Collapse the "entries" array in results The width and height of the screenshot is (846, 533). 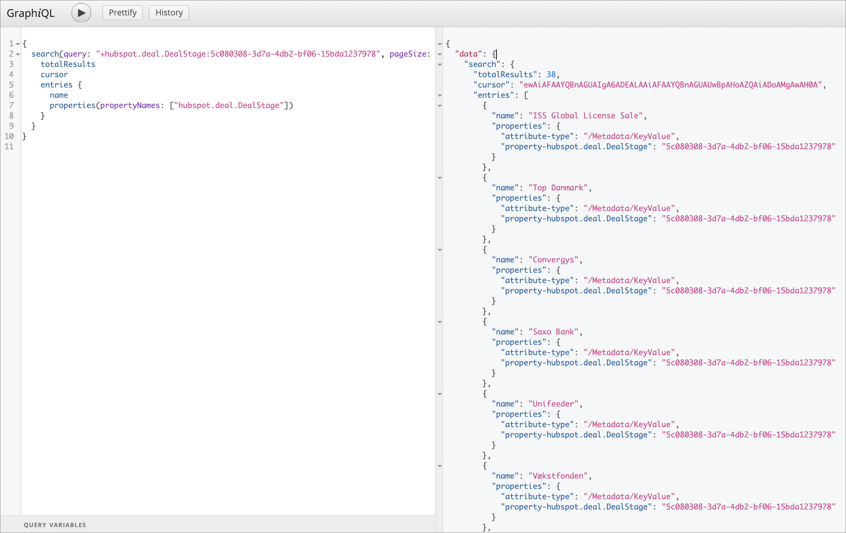[440, 96]
